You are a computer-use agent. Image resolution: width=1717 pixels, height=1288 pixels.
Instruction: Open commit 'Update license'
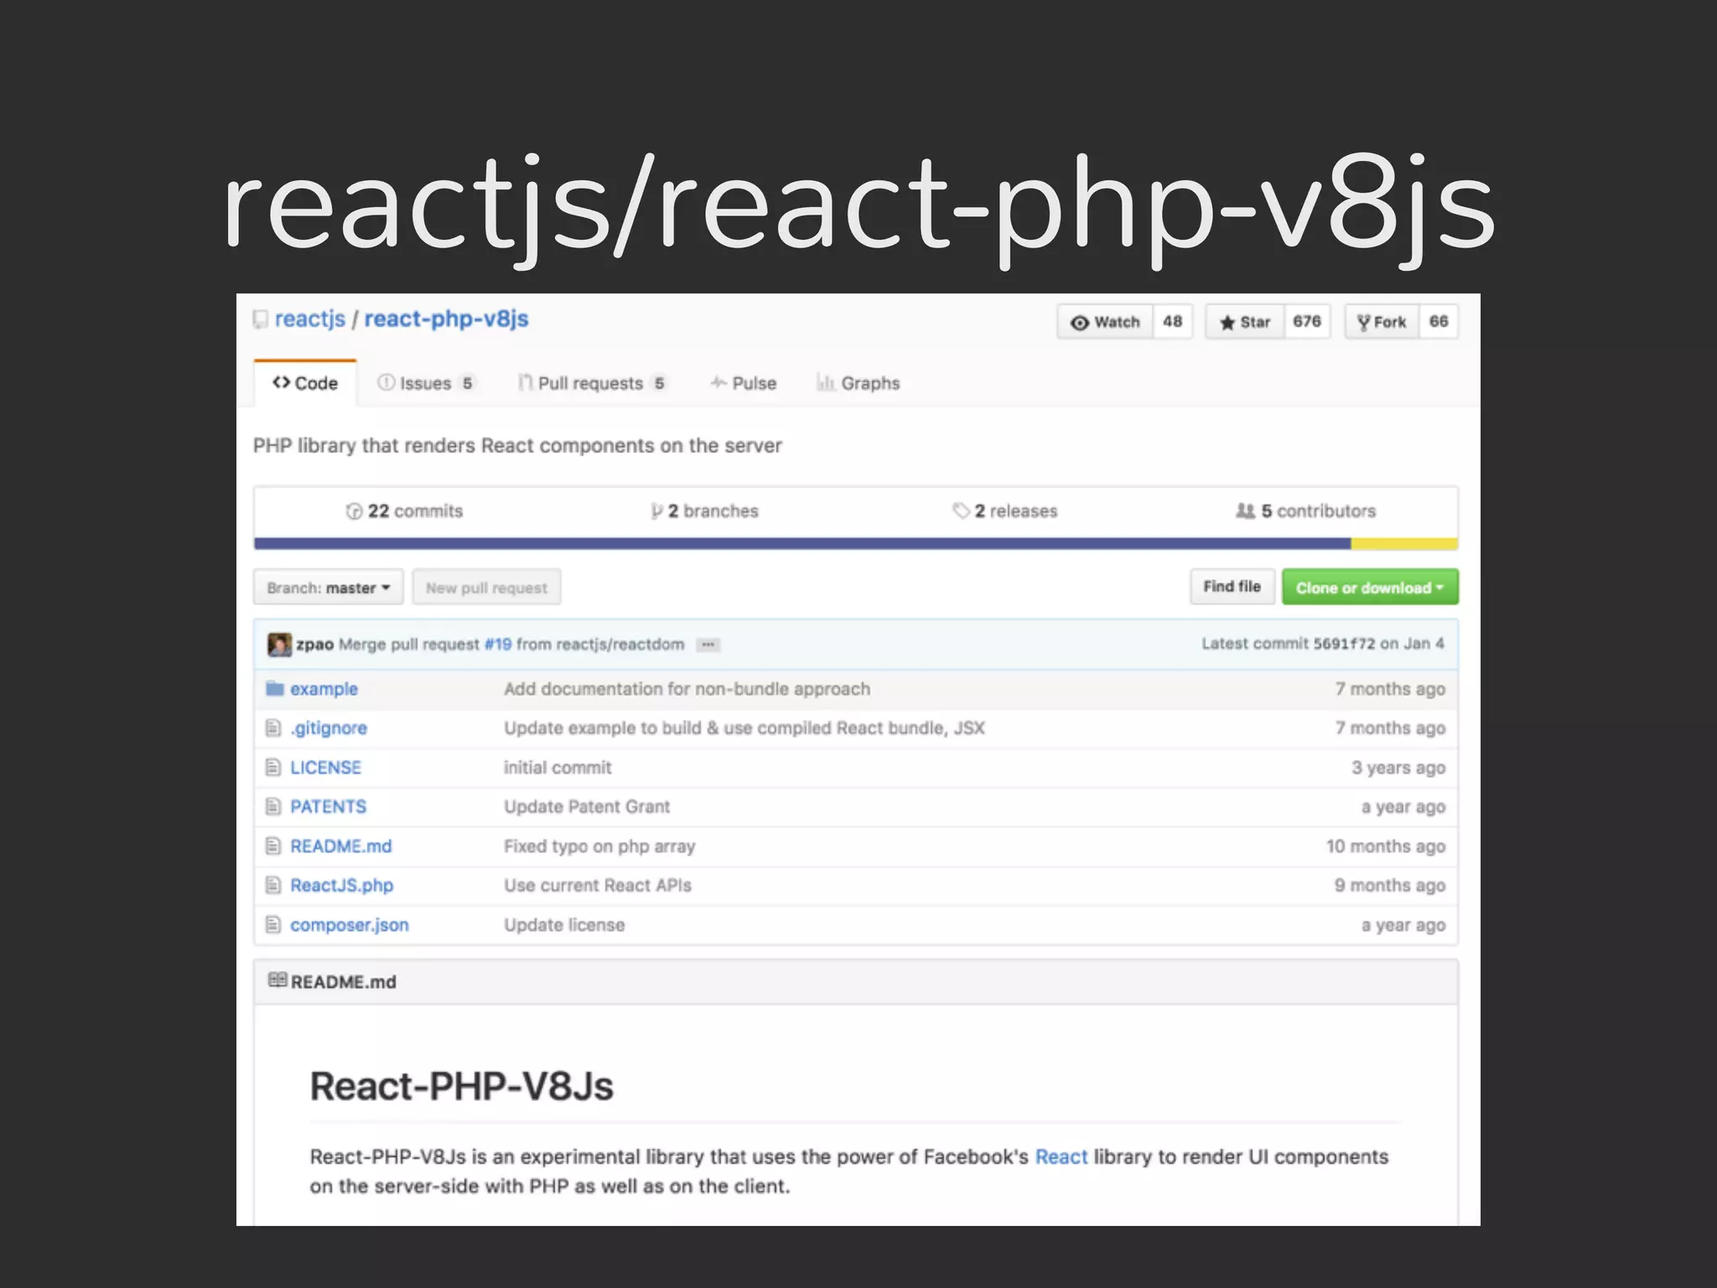pos(564,925)
